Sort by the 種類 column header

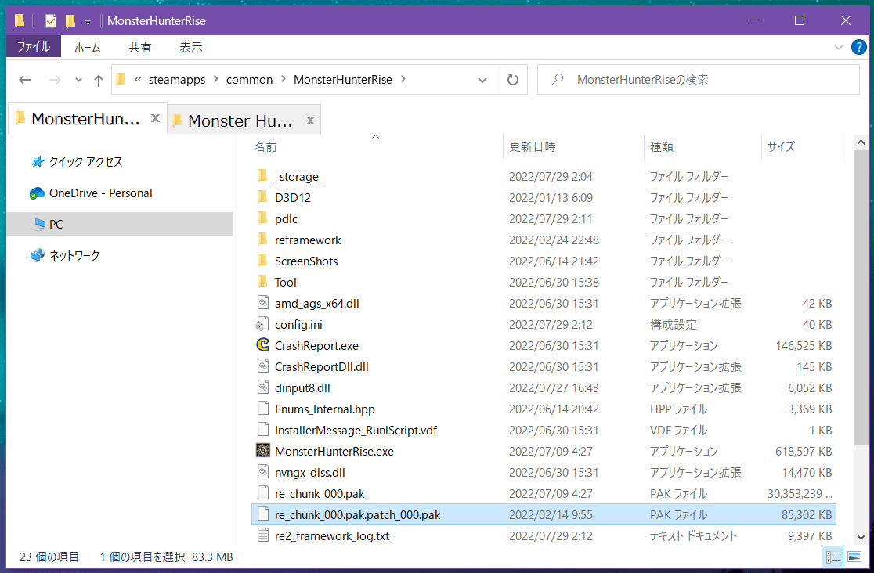coord(662,146)
